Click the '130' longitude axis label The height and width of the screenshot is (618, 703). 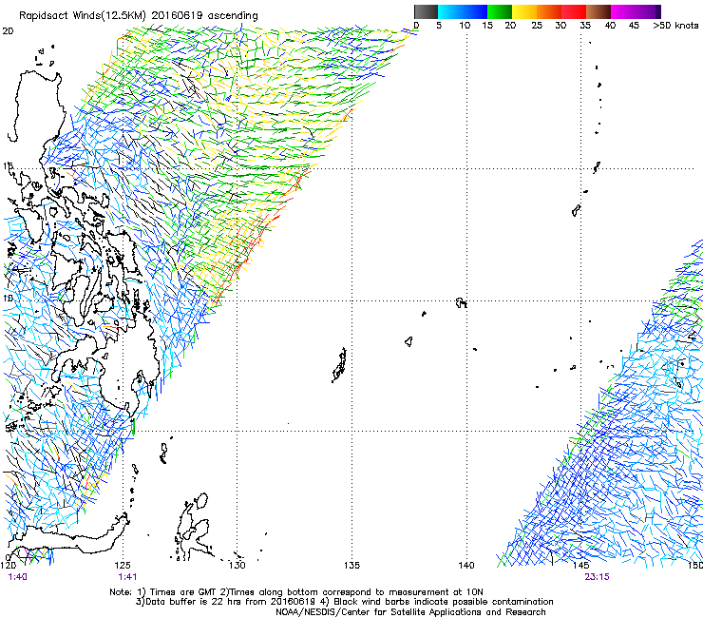237,566
